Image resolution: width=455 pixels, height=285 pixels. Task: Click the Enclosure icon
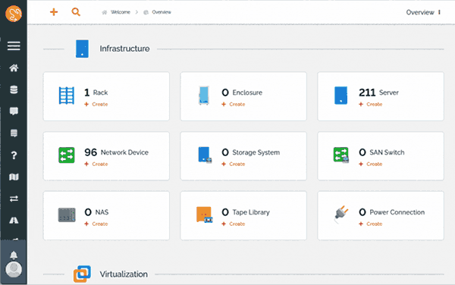204,96
